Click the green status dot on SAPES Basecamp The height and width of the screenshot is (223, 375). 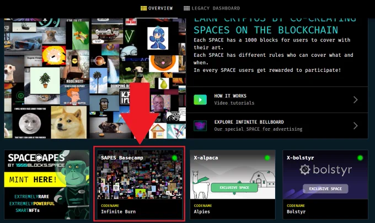[175, 158]
